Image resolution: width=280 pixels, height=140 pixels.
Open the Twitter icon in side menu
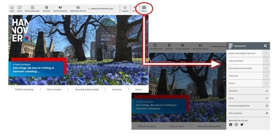(x=242, y=125)
